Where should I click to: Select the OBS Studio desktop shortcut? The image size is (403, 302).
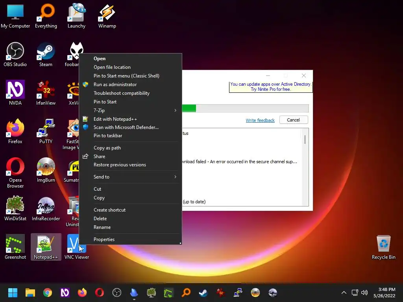15,54
